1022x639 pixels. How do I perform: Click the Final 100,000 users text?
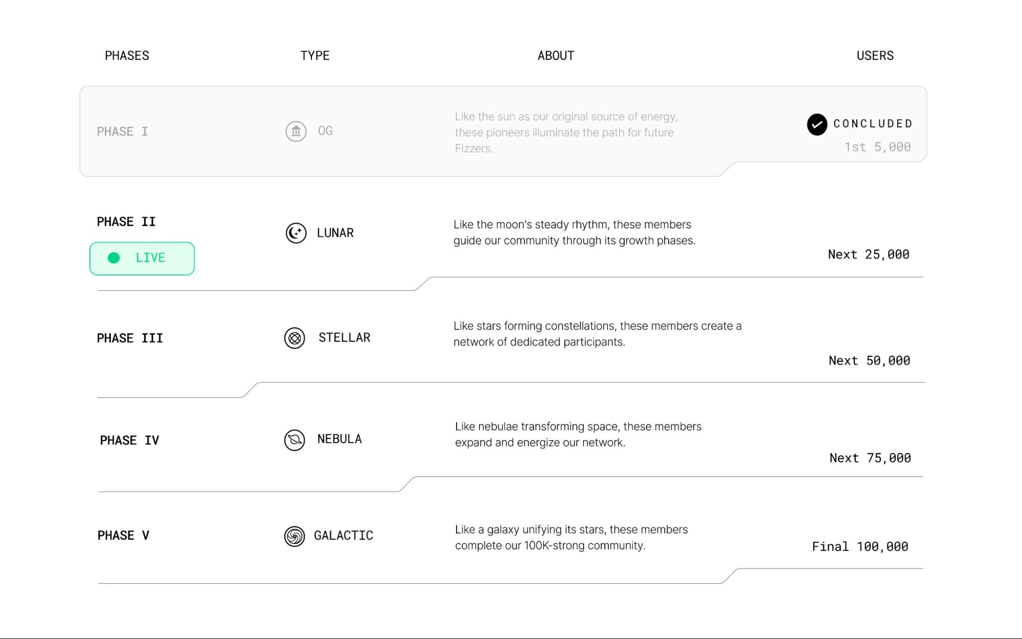point(860,546)
